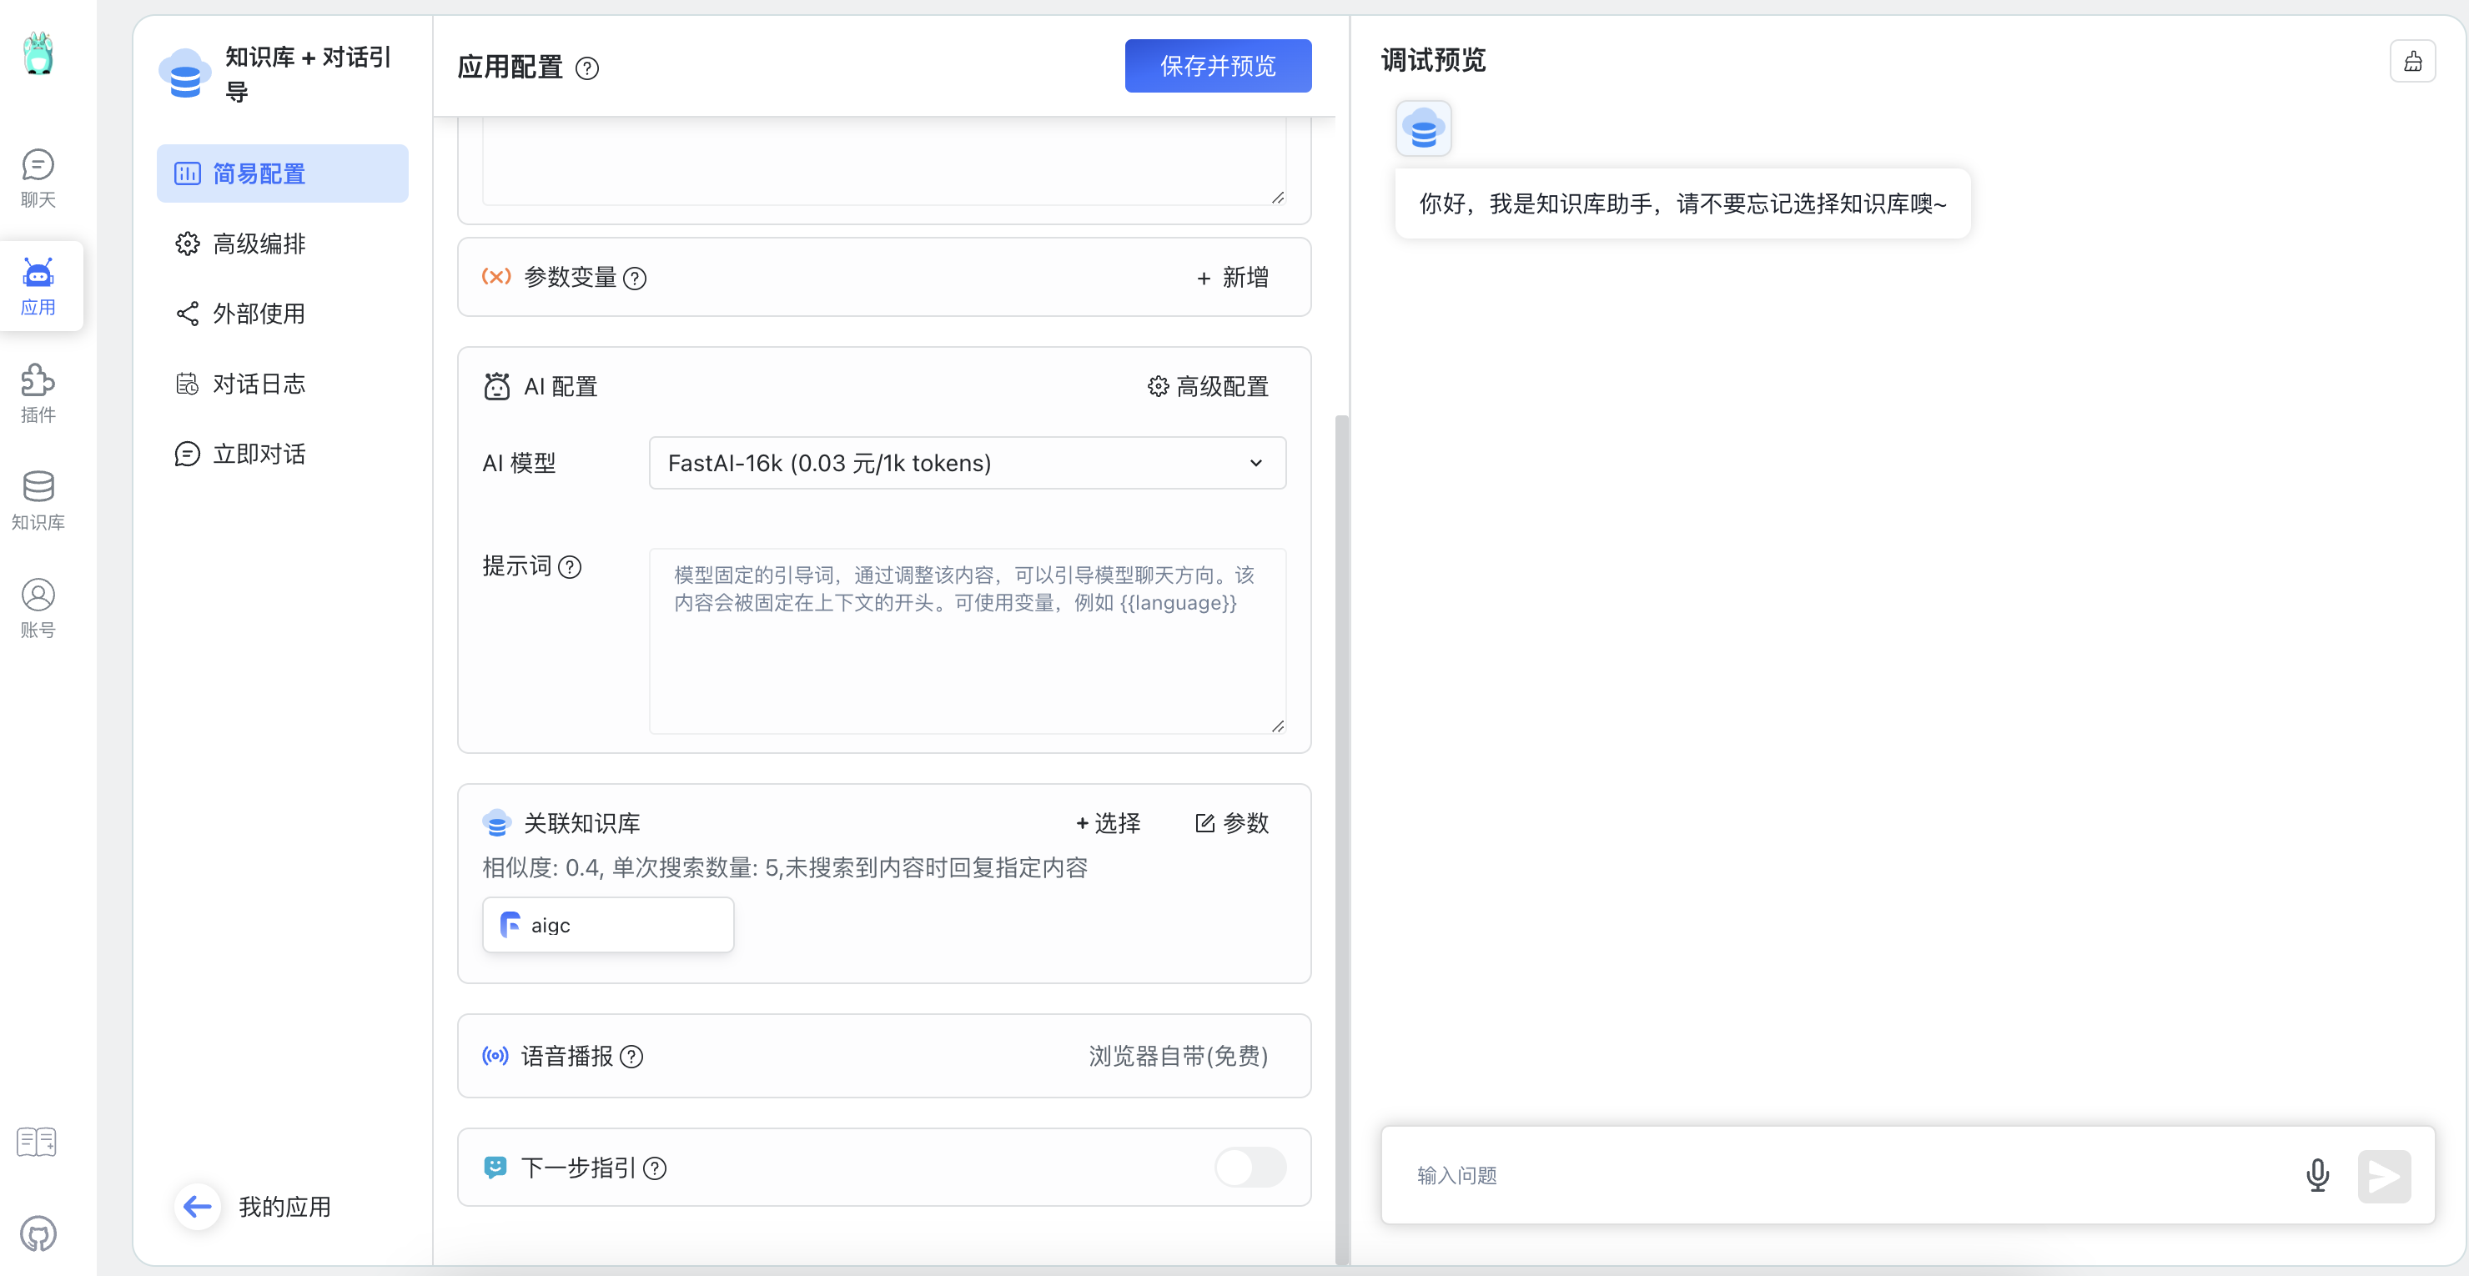Image resolution: width=2469 pixels, height=1276 pixels.
Task: Open the AI 模型 FastAI-16k dropdown
Action: pos(967,463)
